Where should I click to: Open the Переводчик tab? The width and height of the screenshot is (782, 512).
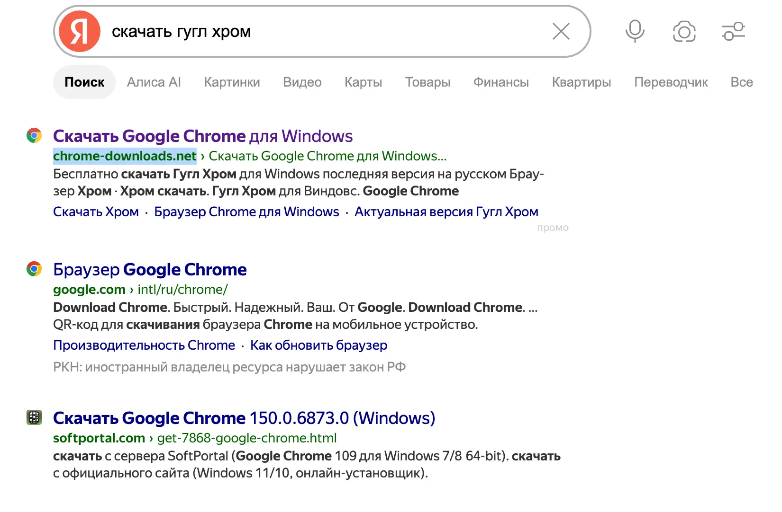671,82
